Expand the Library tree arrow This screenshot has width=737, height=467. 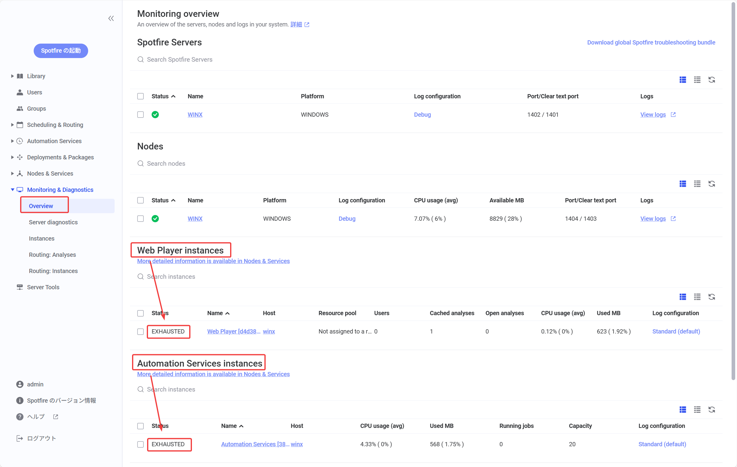click(x=12, y=76)
